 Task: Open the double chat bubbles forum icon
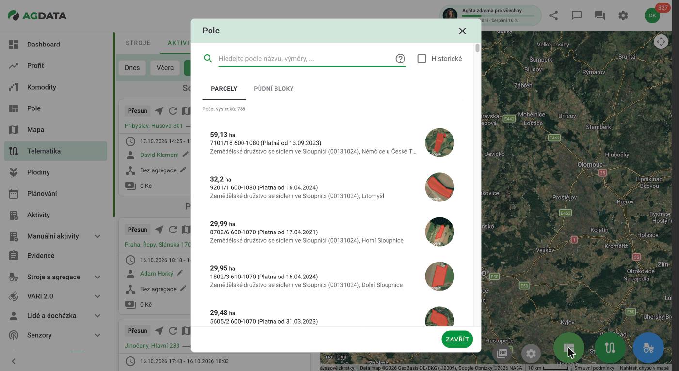click(600, 15)
